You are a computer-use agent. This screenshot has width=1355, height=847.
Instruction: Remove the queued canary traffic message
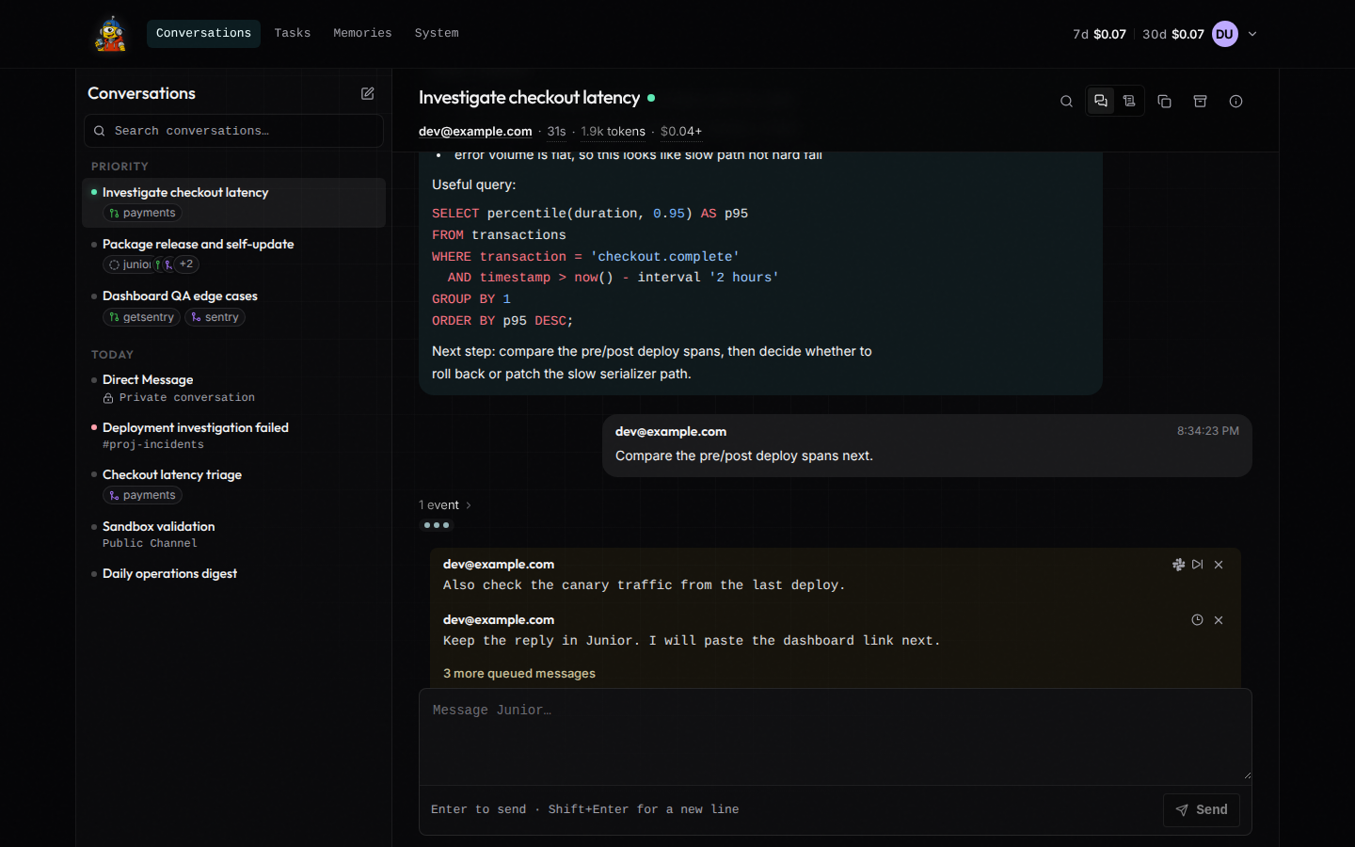point(1219,565)
